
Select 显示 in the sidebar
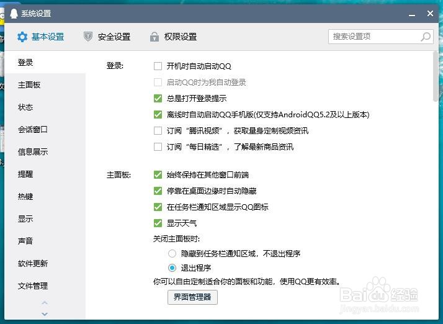coord(45,218)
